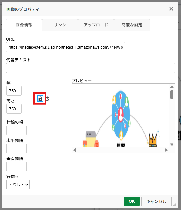
Task: Click the キャンセル button
Action: (156, 201)
